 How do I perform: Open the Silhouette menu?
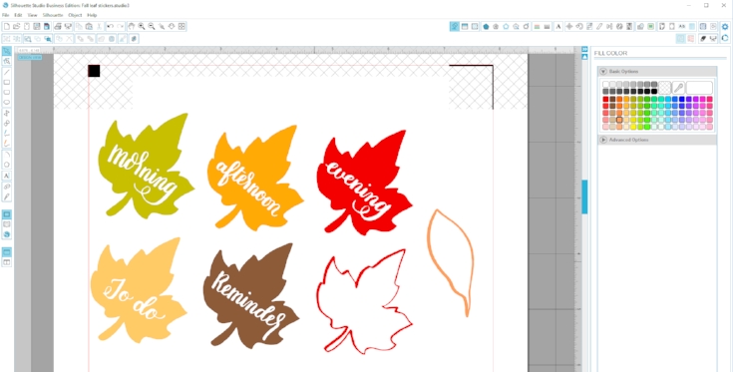53,15
